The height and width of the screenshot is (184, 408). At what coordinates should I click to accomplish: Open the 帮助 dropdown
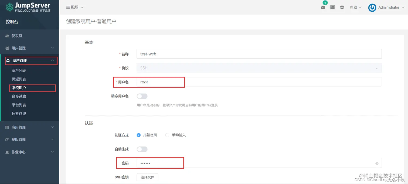pyautogui.click(x=355, y=8)
